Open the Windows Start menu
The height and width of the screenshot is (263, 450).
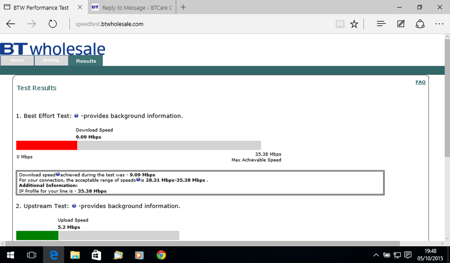point(10,255)
